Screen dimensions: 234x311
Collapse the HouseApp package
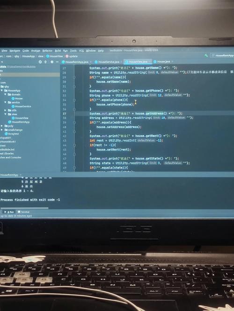pyautogui.click(x=2, y=91)
